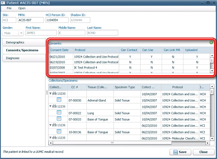Collapse collection 12236 tree node

click(50, 106)
